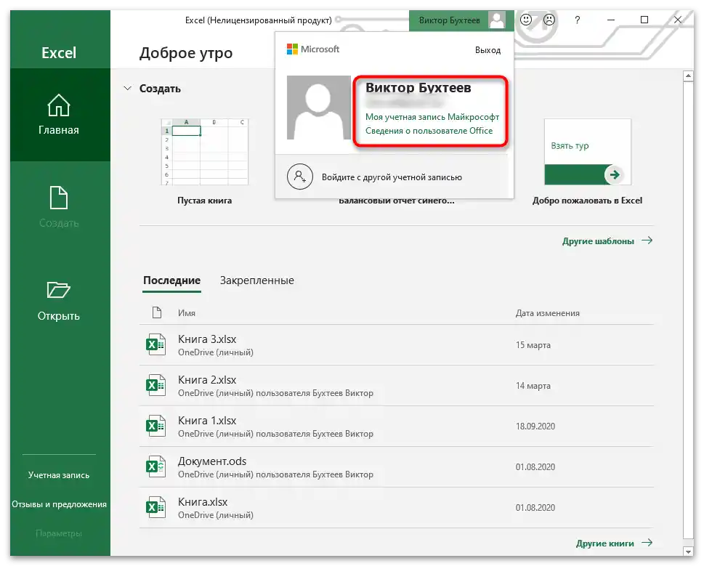Open the file Книга 2.xlsx
Screen dimensions: 704x566
[x=397, y=386]
